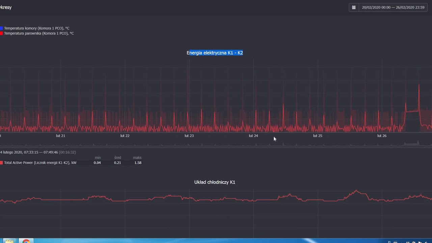This screenshot has width=432, height=243.
Task: Click the Układ chłodniczy K1 line peak after lut 25
Action: 356,191
